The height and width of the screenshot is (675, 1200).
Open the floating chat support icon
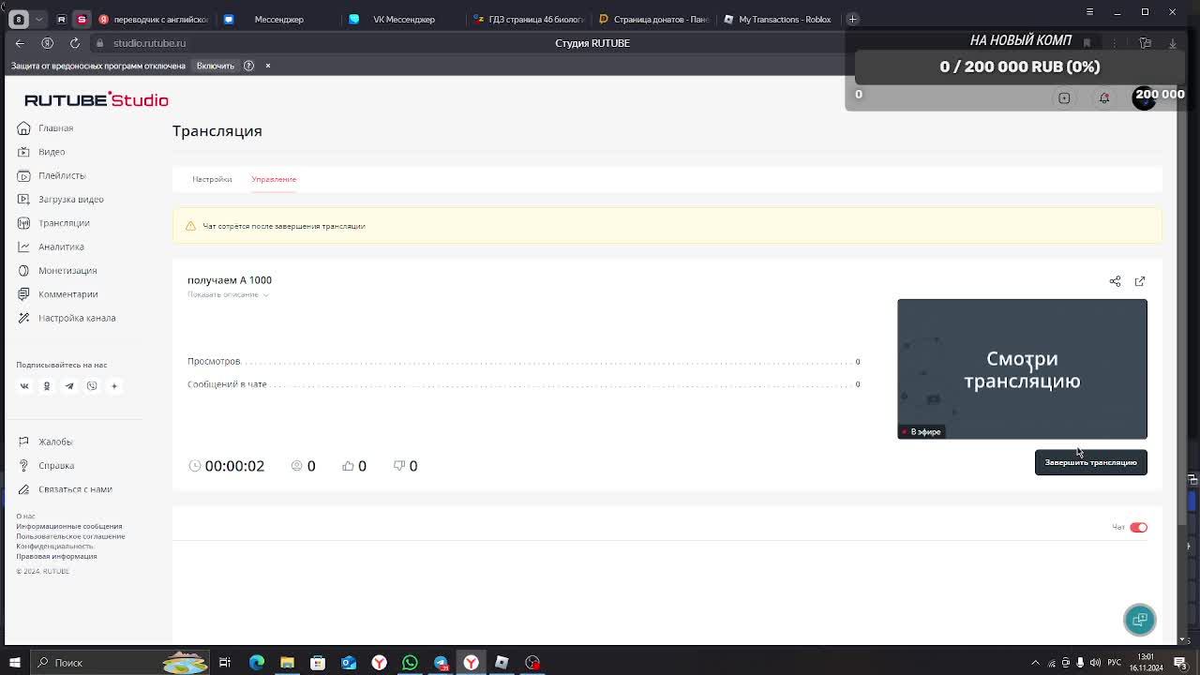point(1140,620)
